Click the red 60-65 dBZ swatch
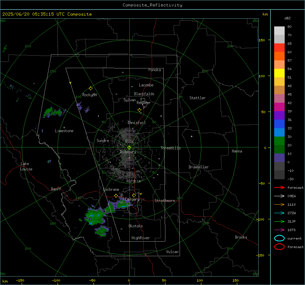305x285 pixels. pos(279,48)
